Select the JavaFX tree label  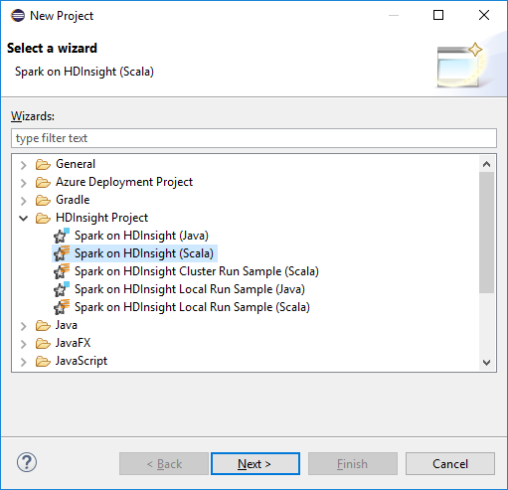coord(74,343)
